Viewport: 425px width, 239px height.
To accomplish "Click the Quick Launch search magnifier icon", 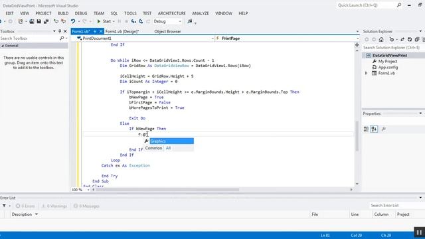I will (399, 5).
